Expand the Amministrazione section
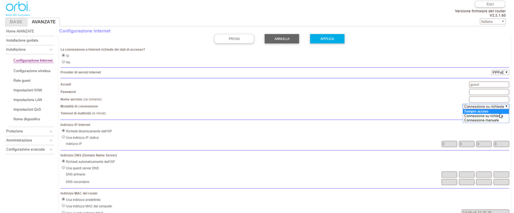This screenshot has width=514, height=213. 51,141
